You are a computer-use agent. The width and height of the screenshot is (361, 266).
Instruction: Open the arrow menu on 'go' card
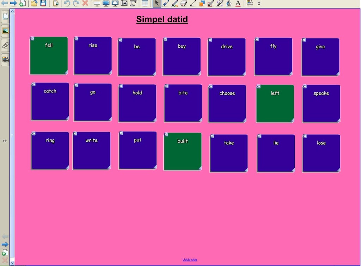tap(77, 85)
